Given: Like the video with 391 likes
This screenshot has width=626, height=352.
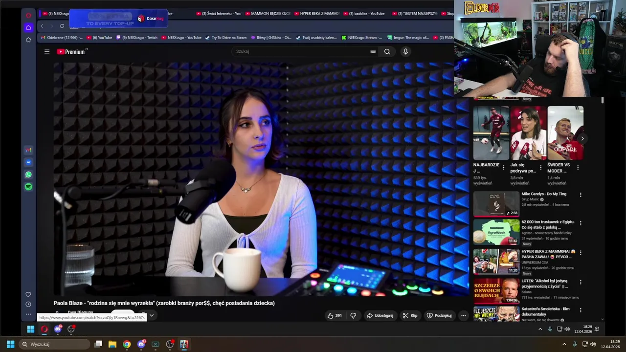Looking at the screenshot, I should (x=335, y=315).
